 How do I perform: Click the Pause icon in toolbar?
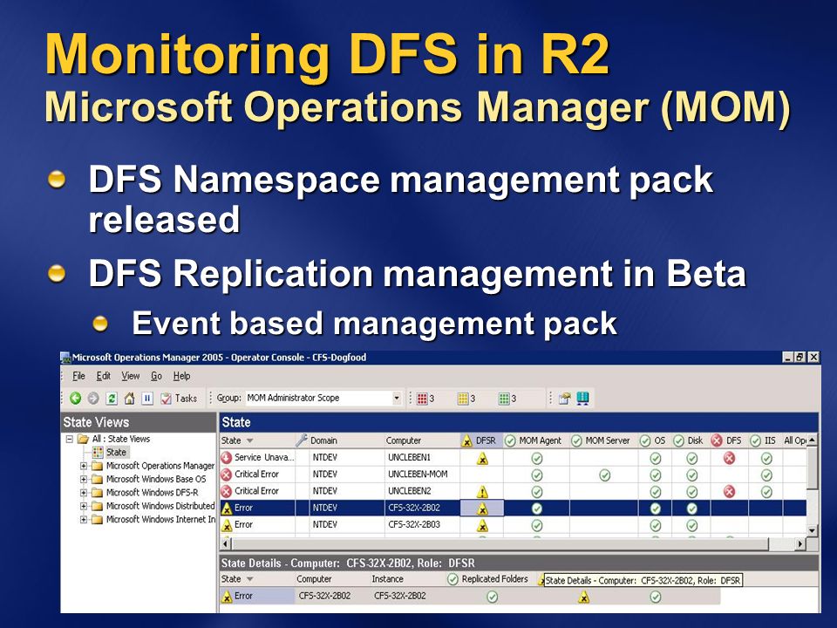point(147,398)
